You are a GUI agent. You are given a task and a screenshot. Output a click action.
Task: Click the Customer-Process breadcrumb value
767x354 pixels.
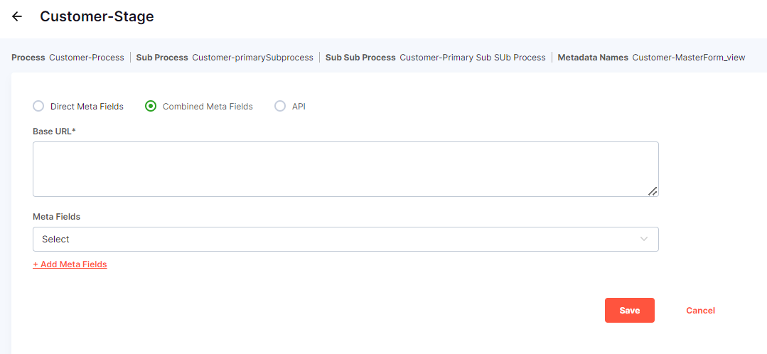coord(86,58)
